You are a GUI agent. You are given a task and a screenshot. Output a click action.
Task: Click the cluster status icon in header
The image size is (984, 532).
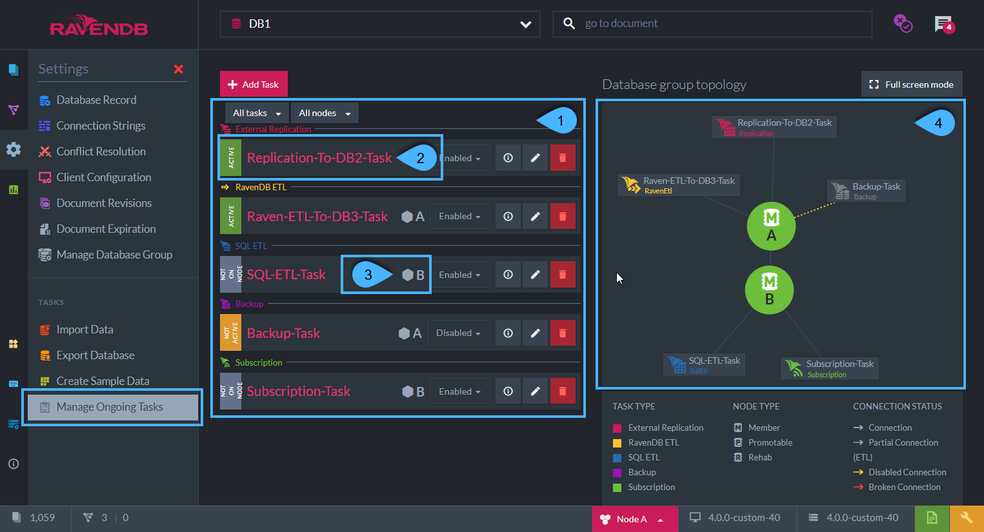[903, 24]
